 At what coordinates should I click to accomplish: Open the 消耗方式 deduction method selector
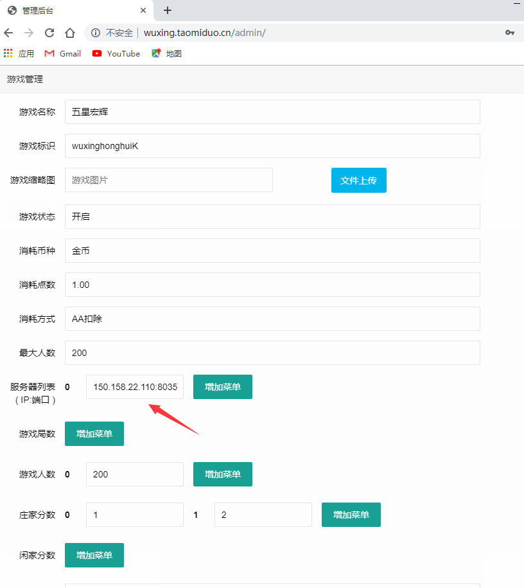pyautogui.click(x=272, y=319)
